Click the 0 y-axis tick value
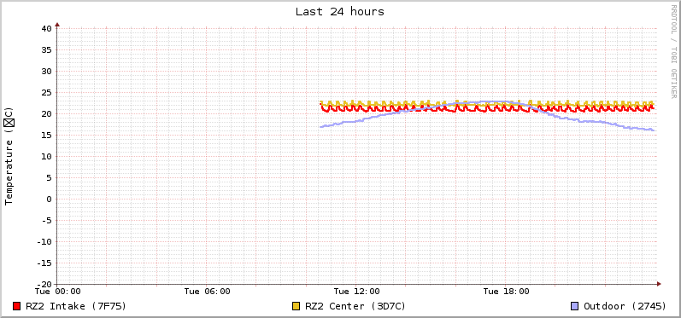This screenshot has width=681, height=318. coord(50,199)
